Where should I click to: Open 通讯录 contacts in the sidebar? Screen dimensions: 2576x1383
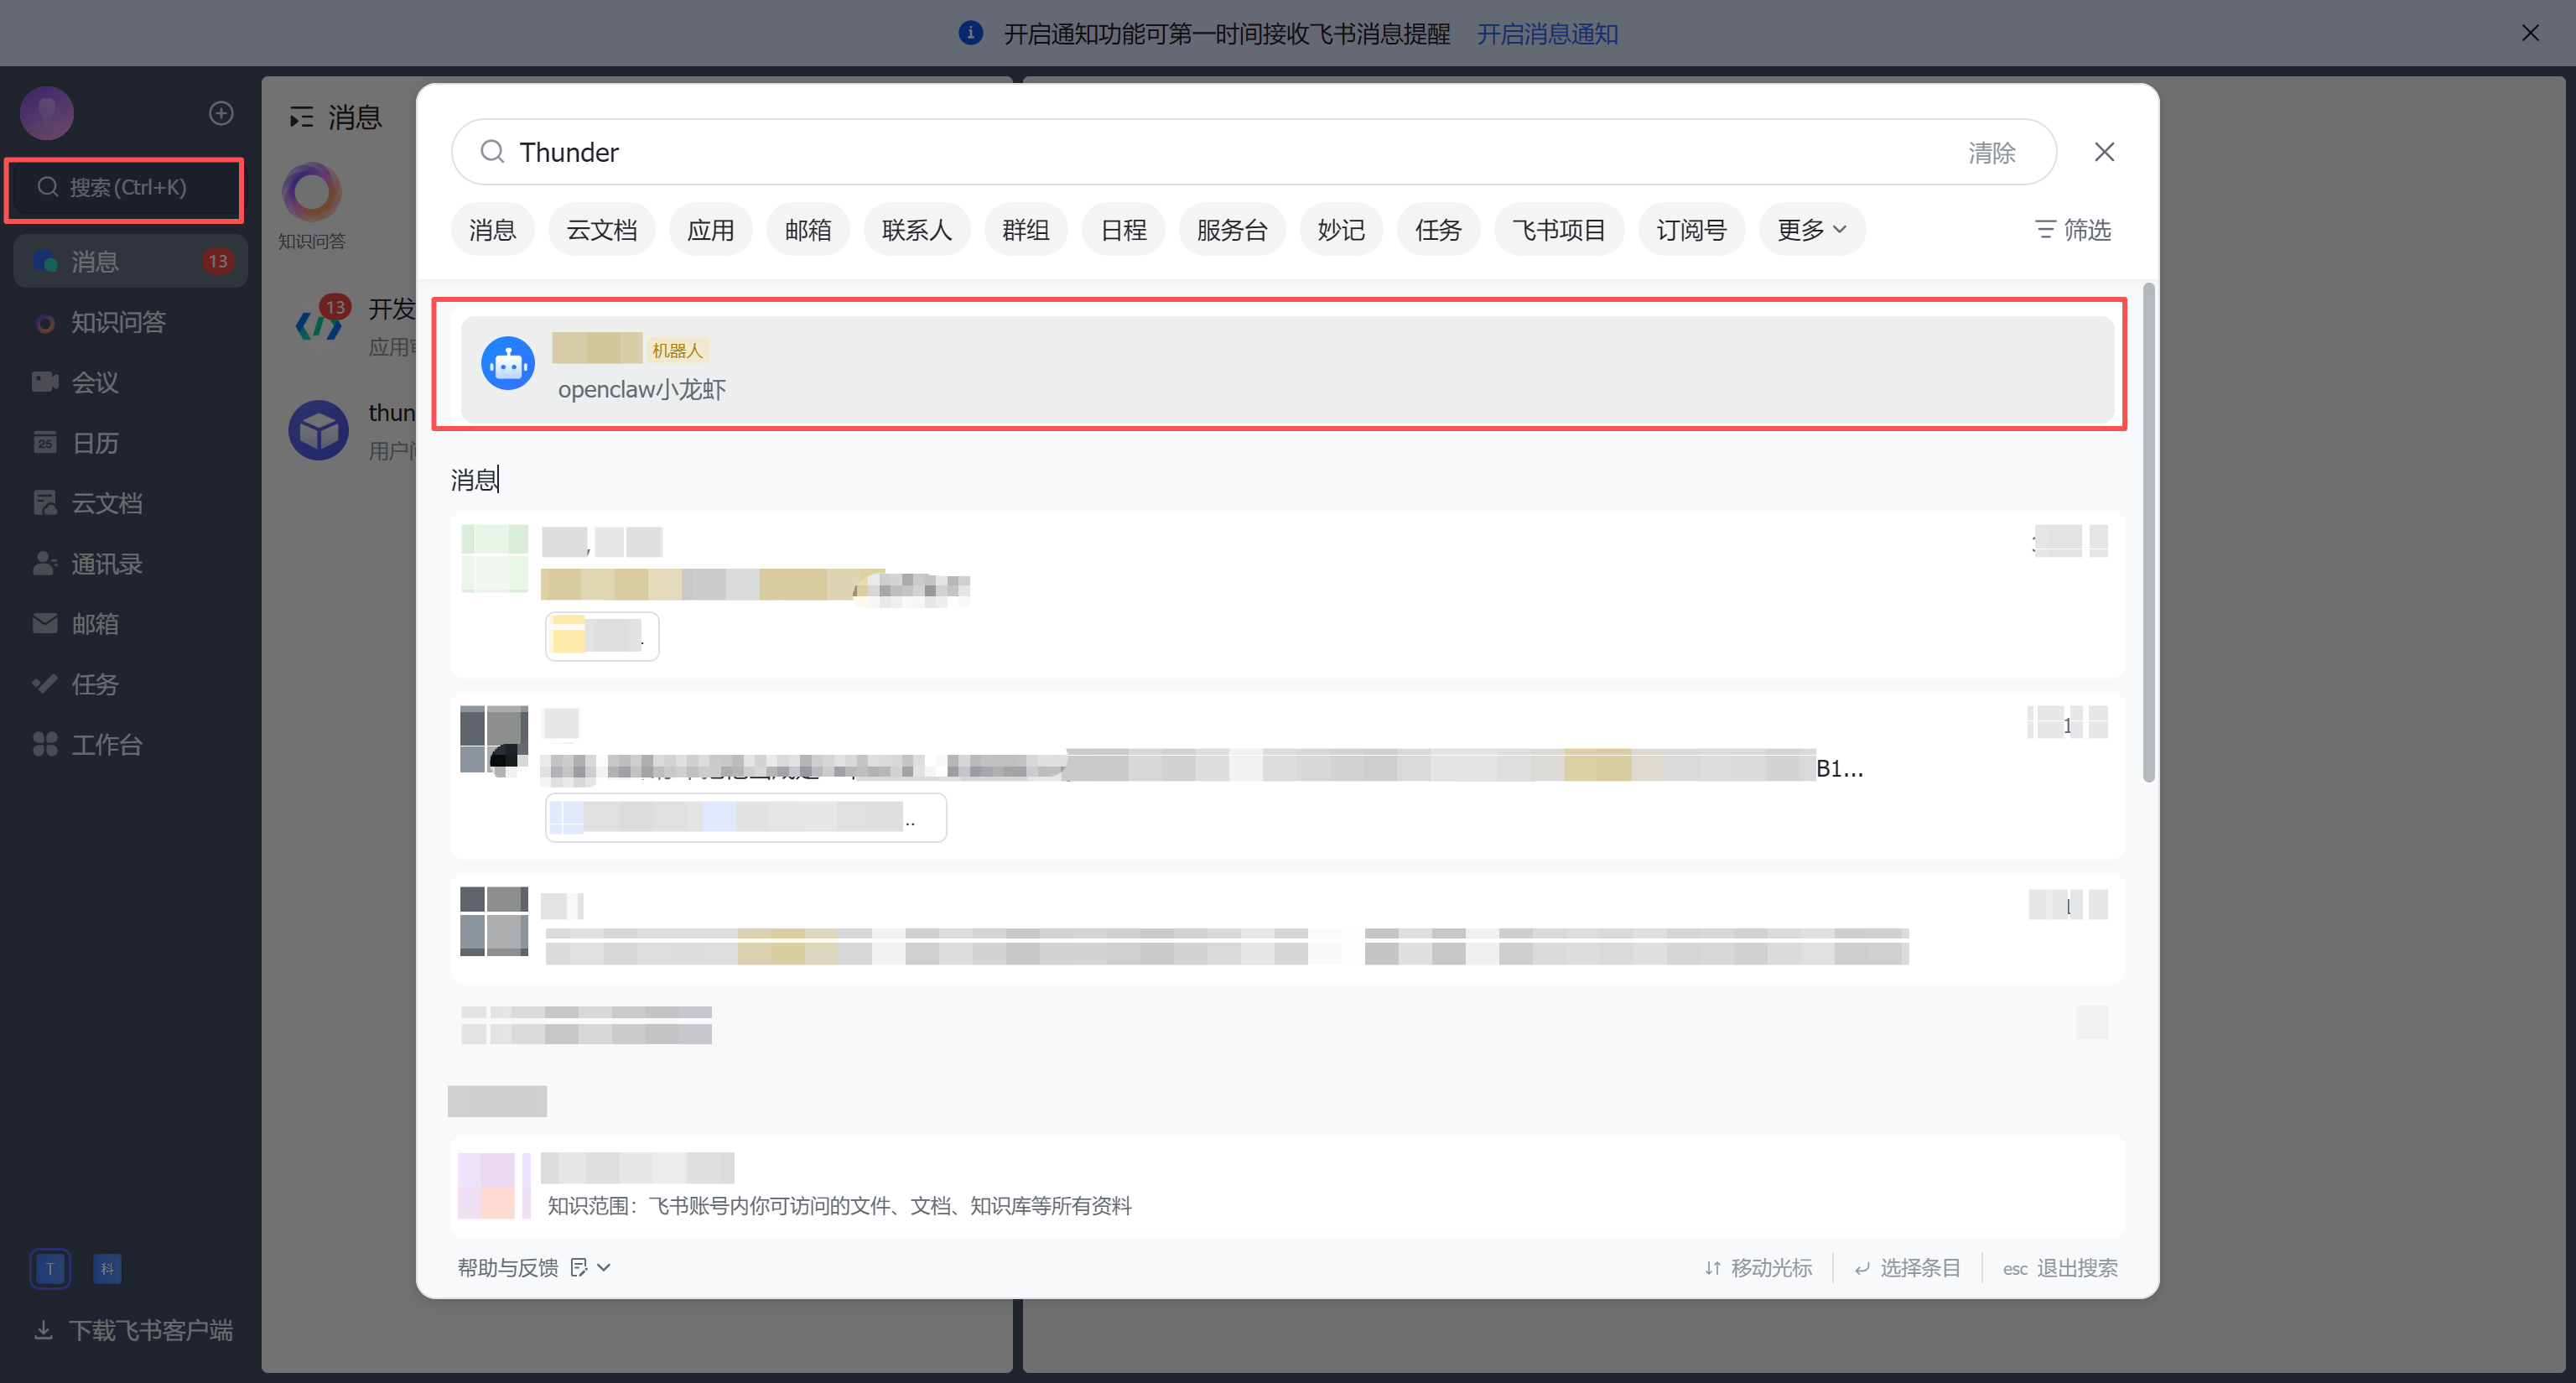[106, 564]
